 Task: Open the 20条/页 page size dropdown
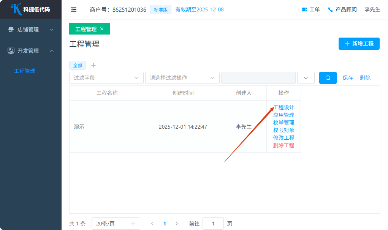(x=116, y=224)
